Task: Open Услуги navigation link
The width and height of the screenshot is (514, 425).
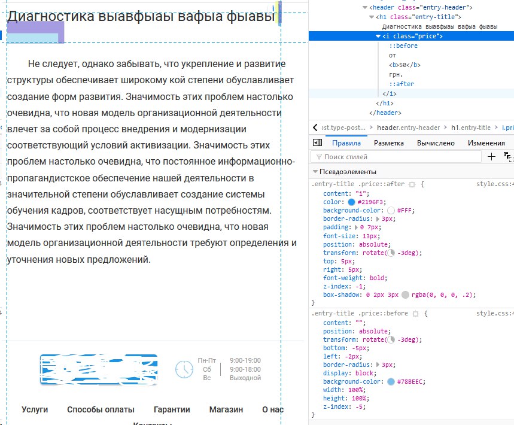Action: [35, 409]
